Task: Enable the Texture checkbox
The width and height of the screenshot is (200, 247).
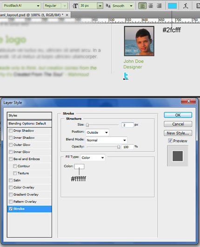Action: [x=15, y=173]
